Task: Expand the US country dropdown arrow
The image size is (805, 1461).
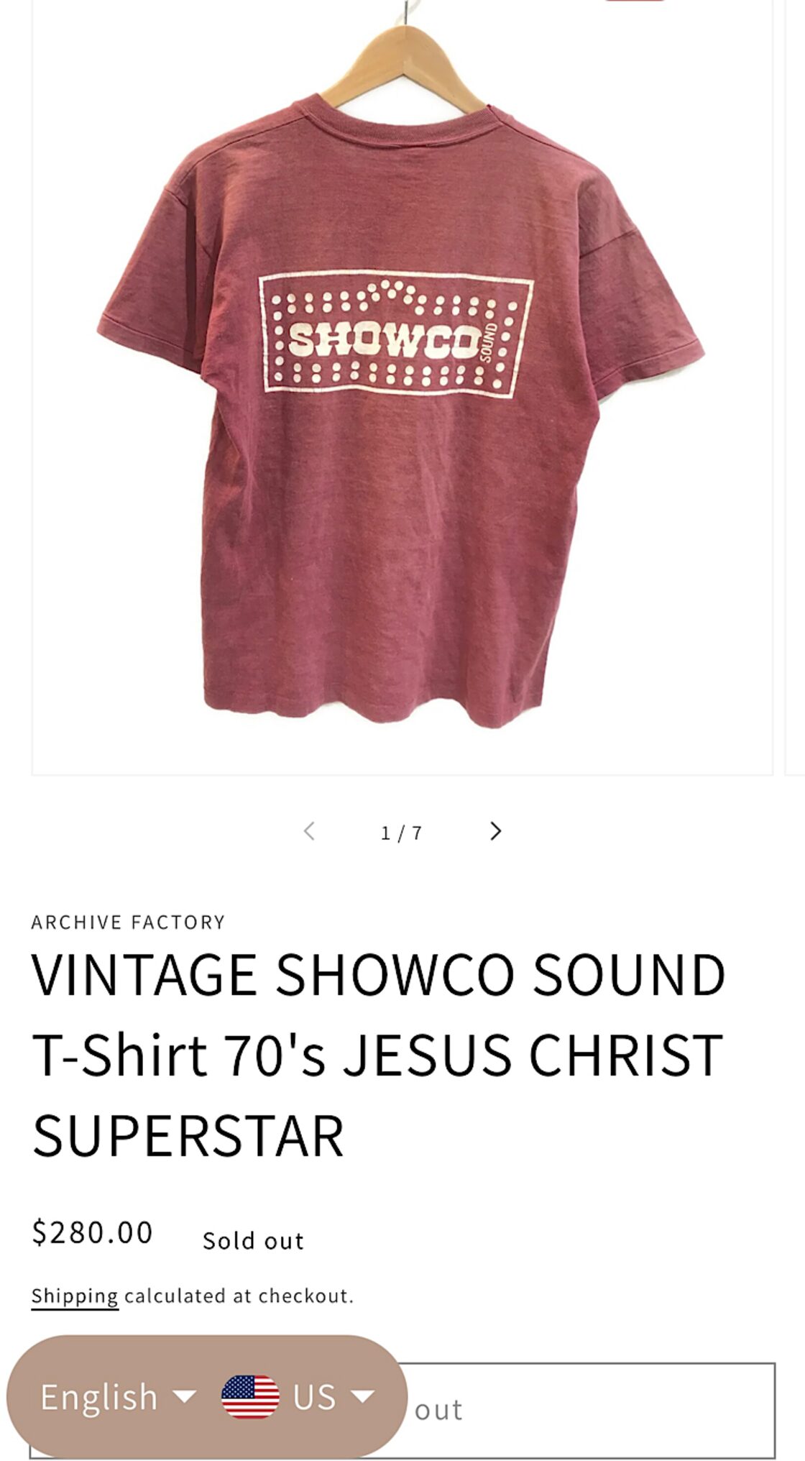Action: click(x=362, y=1396)
